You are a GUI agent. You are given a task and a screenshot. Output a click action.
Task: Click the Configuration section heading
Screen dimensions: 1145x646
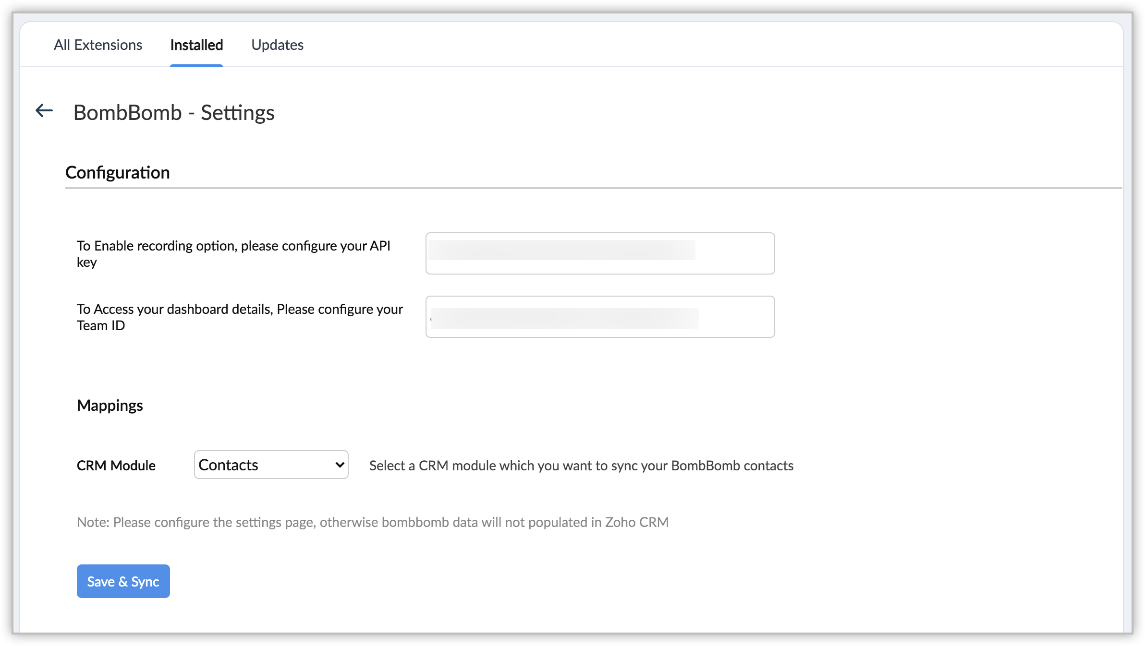click(x=118, y=173)
